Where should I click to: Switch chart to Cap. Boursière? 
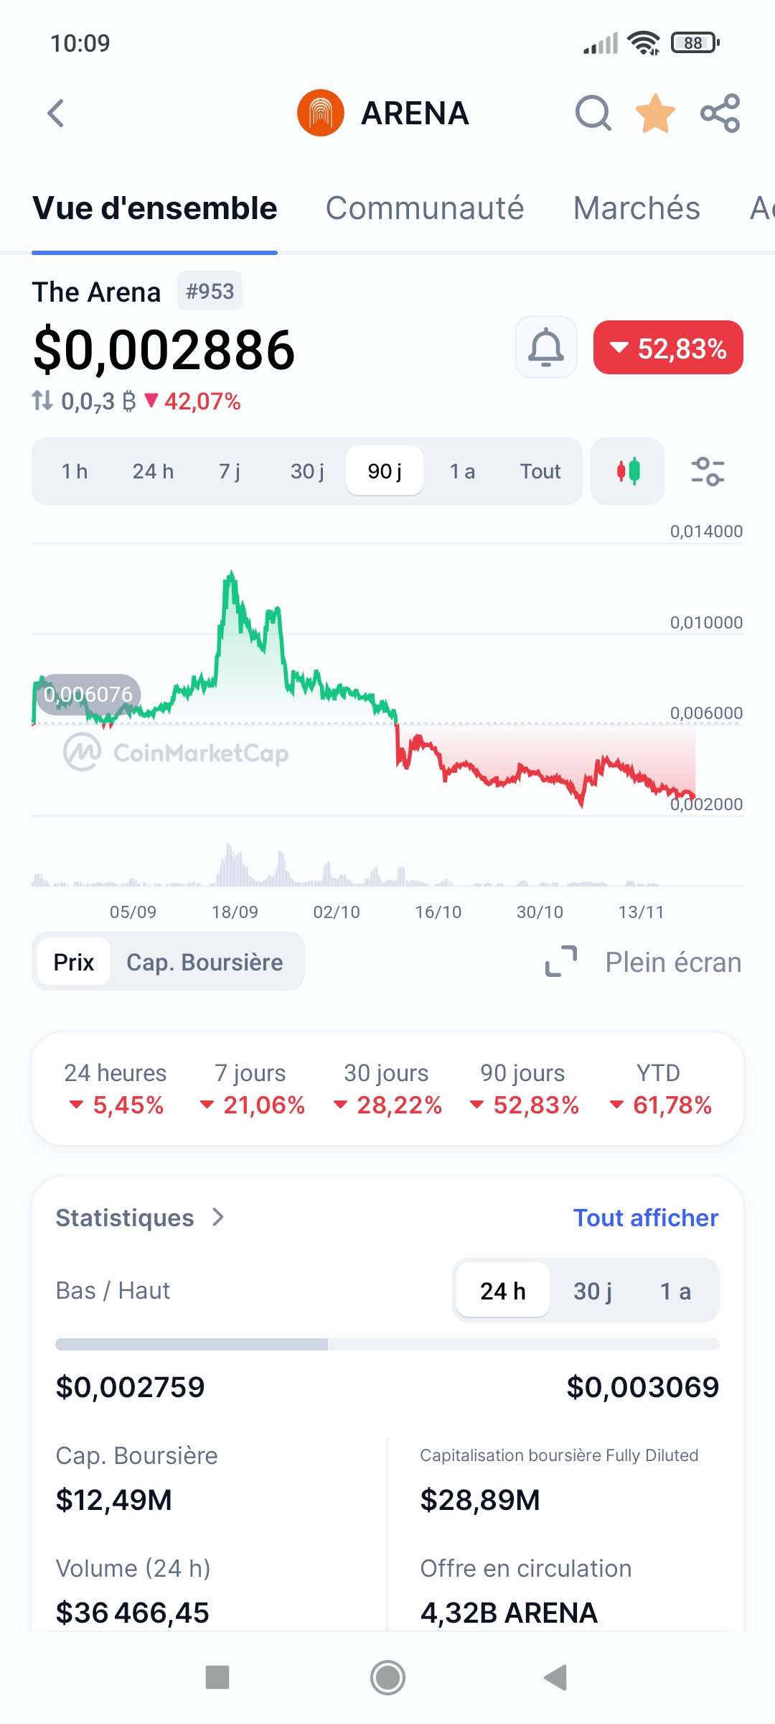point(205,962)
